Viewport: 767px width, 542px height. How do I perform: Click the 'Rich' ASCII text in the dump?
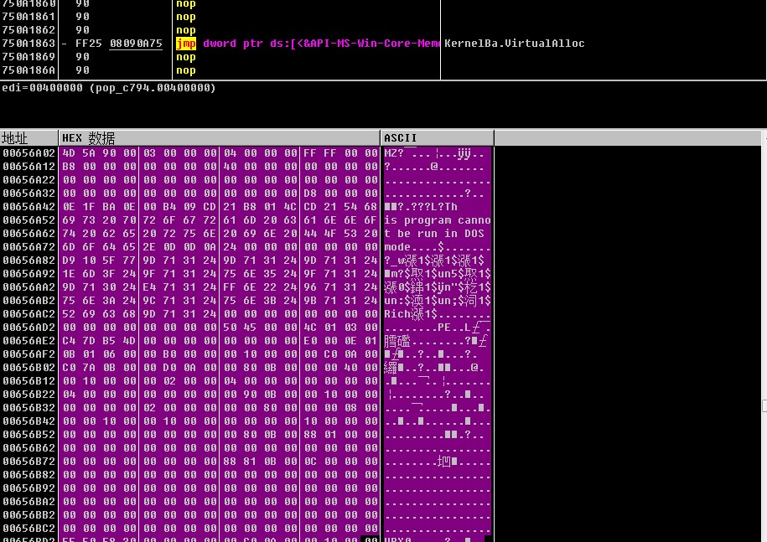tap(397, 314)
